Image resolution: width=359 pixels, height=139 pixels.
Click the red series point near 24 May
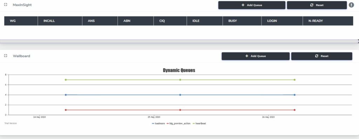point(66,110)
